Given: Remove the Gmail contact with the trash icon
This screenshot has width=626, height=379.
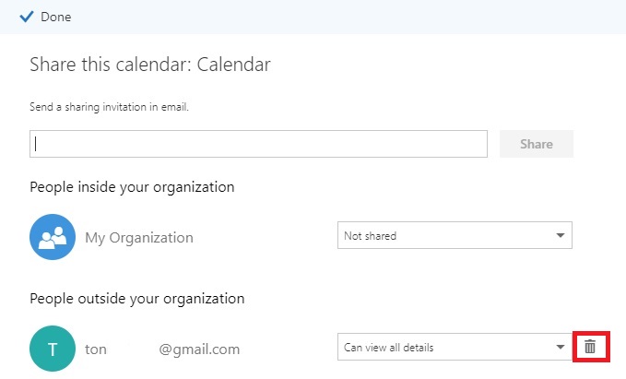Looking at the screenshot, I should point(590,347).
